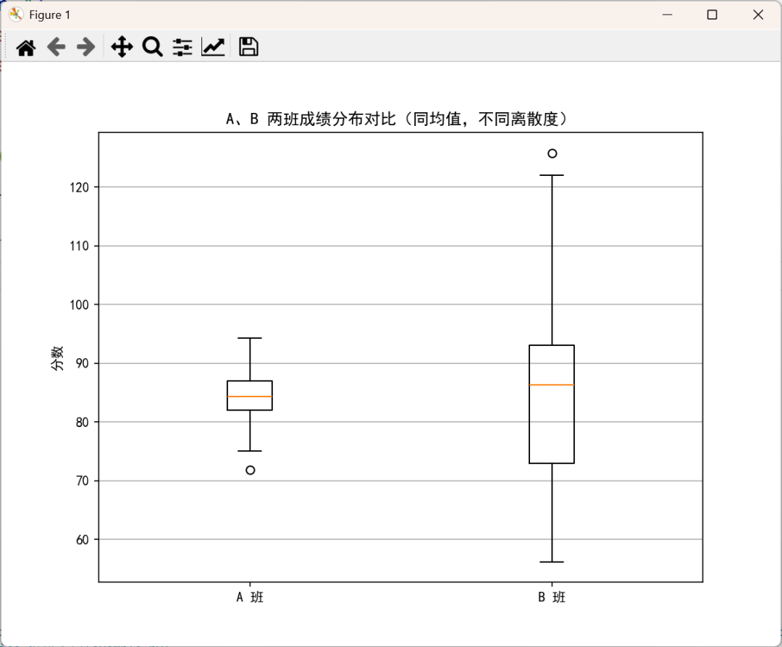This screenshot has width=782, height=647.
Task: Click the Figure 1 title bar text
Action: click(49, 15)
